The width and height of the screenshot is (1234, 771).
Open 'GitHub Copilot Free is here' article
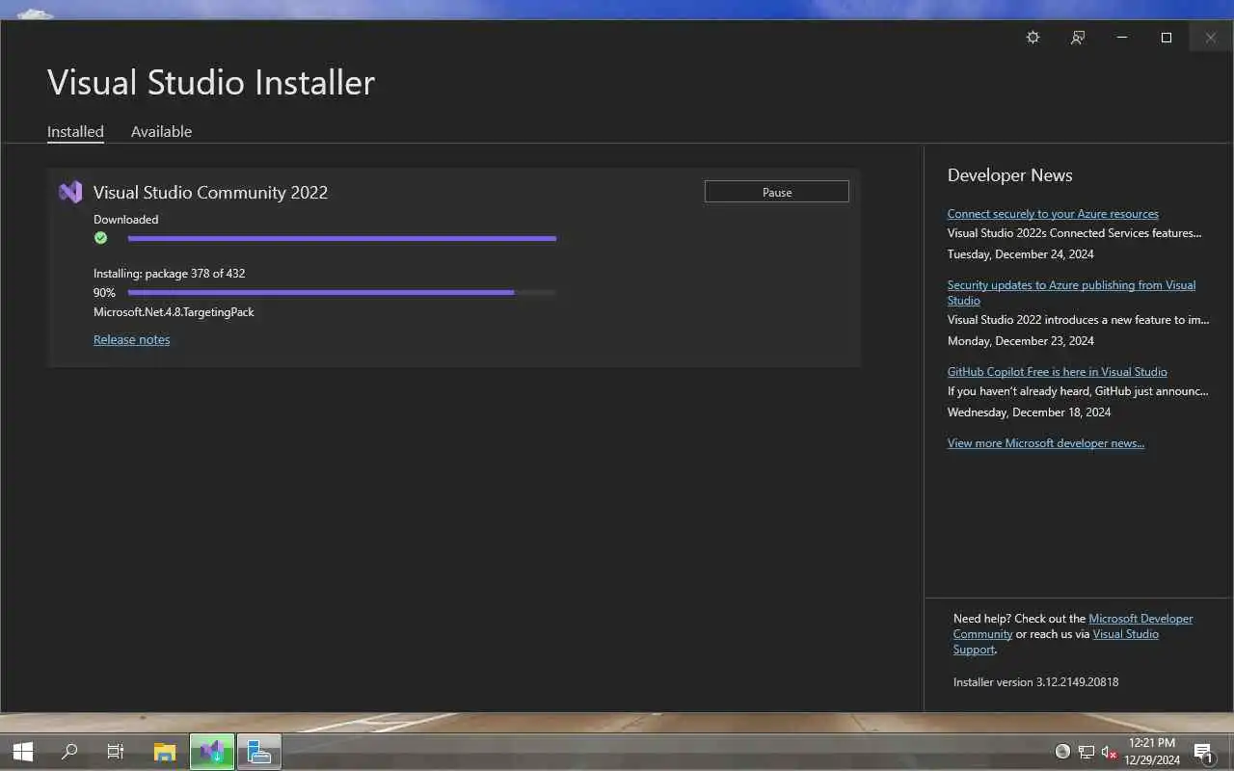pyautogui.click(x=1057, y=372)
